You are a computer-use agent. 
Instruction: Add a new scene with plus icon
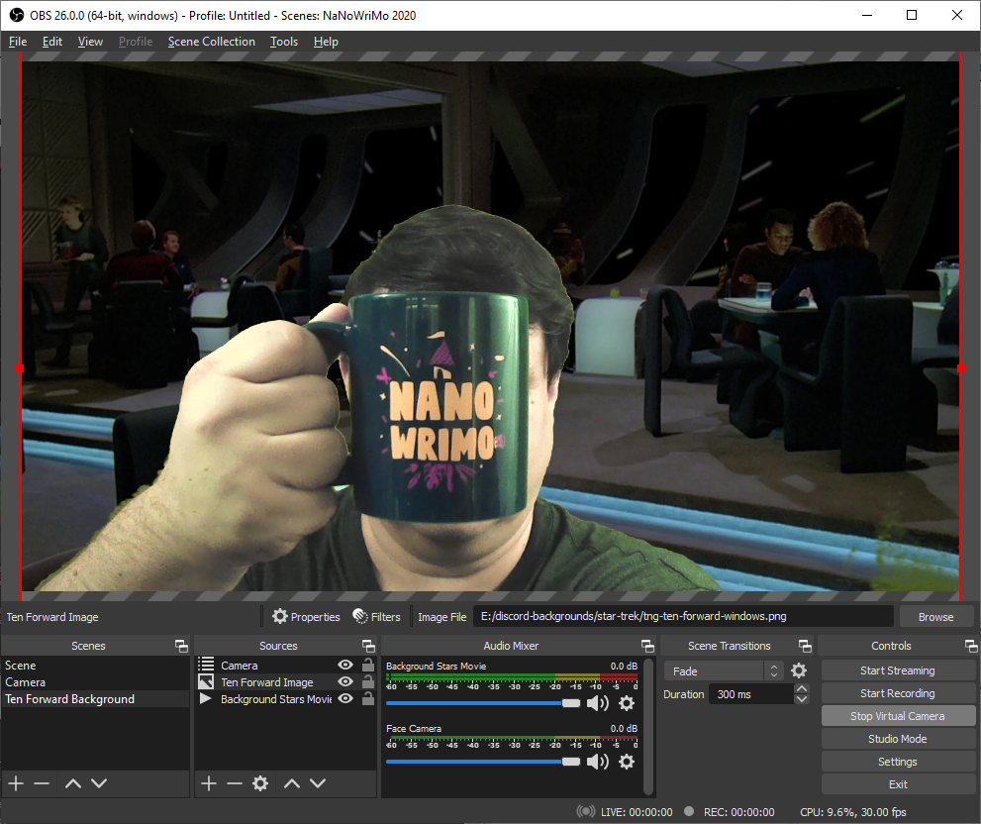[x=16, y=783]
